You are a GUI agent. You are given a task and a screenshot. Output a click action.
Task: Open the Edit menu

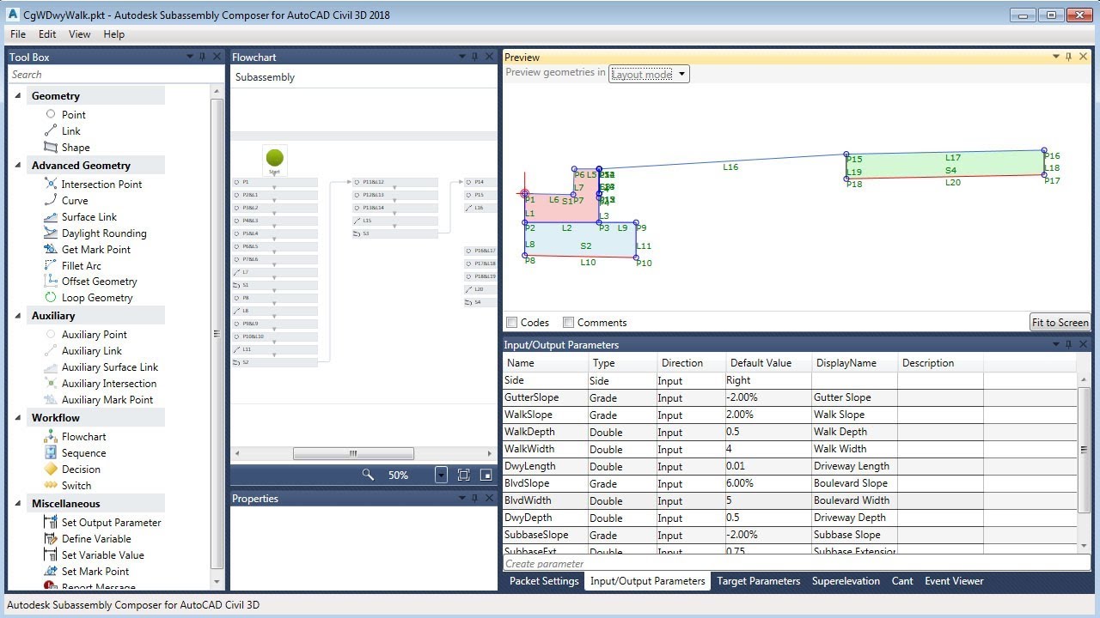click(47, 34)
